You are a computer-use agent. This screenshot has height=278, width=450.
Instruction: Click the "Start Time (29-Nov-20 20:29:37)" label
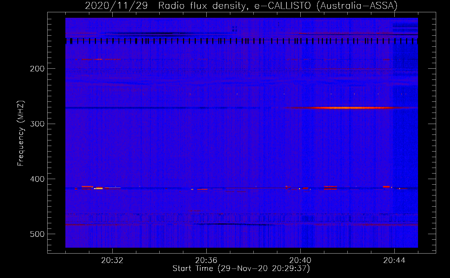241,269
